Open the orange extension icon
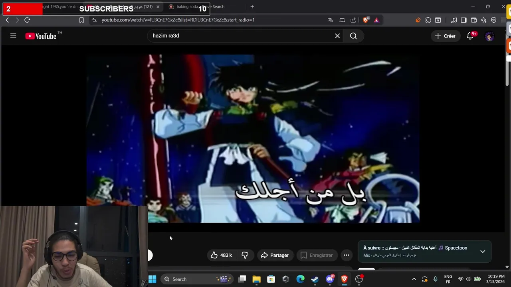The image size is (511, 287). coord(418,20)
